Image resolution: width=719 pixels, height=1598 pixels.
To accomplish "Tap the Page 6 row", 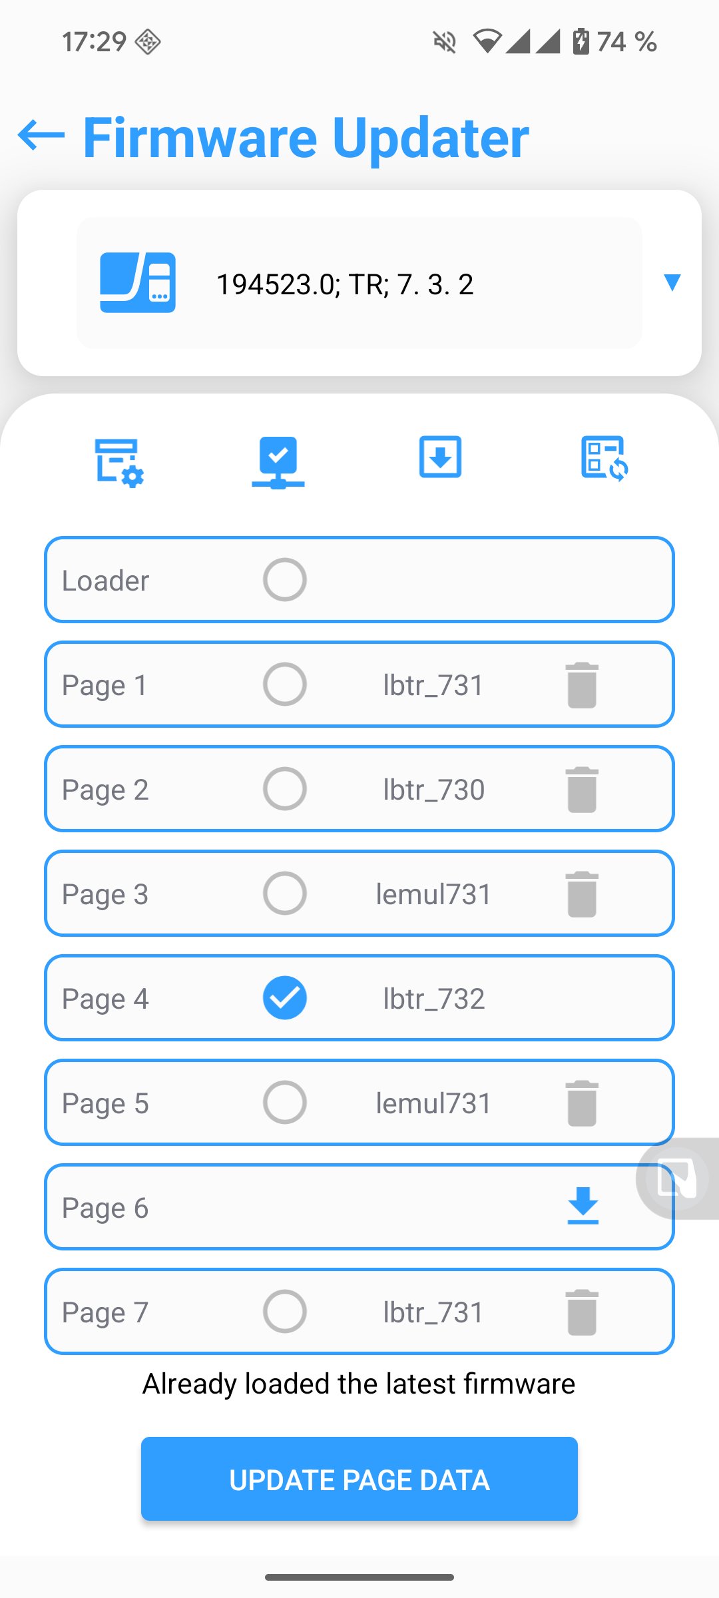I will 359,1207.
